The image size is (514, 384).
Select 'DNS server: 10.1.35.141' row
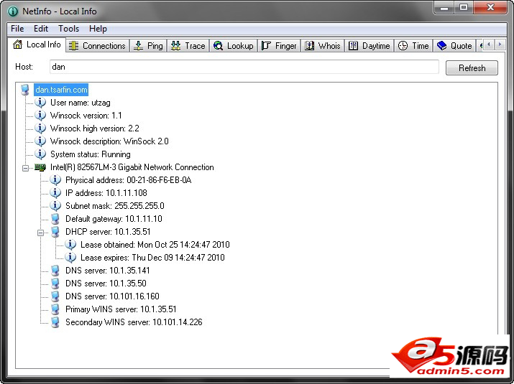tap(108, 271)
